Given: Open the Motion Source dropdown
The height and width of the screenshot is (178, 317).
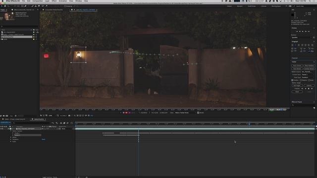Looking at the screenshot, I should pos(308,72).
